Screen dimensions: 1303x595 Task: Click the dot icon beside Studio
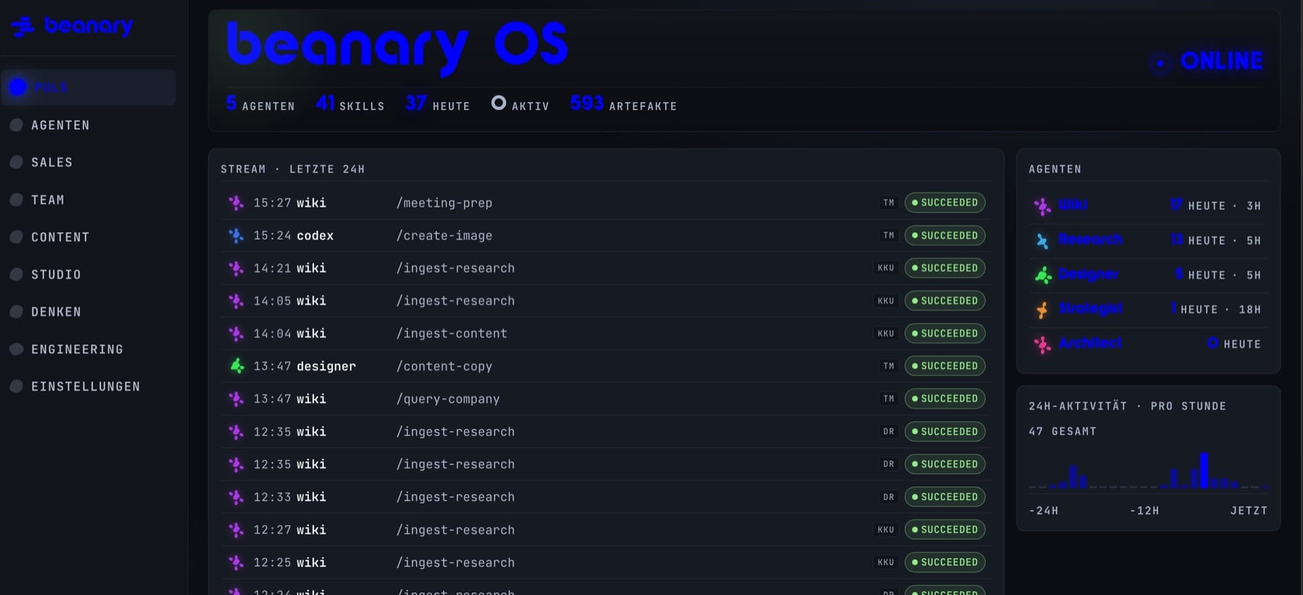click(x=16, y=274)
